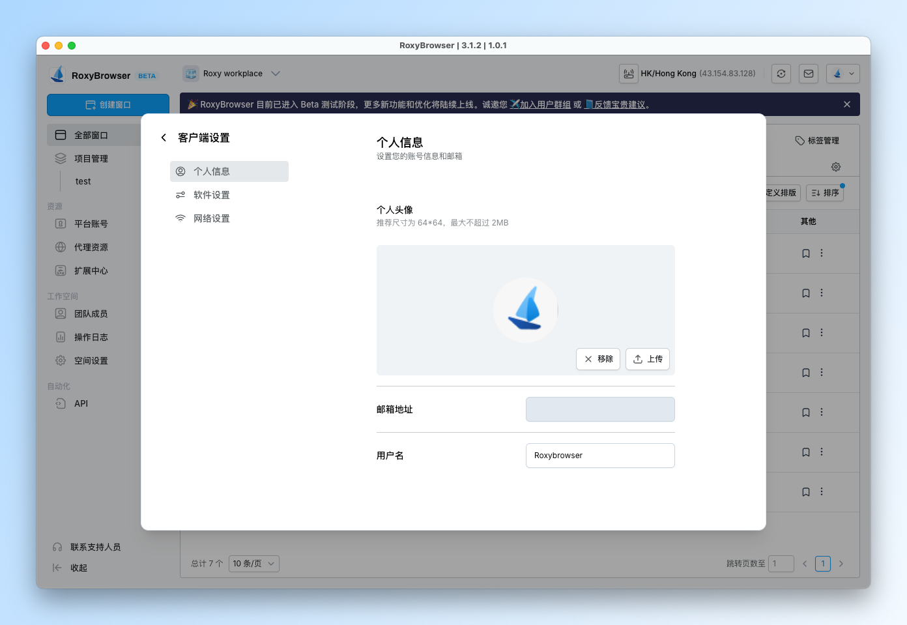Click the 移除 avatar button
Screen dimensions: 907x625
pyautogui.click(x=598, y=359)
